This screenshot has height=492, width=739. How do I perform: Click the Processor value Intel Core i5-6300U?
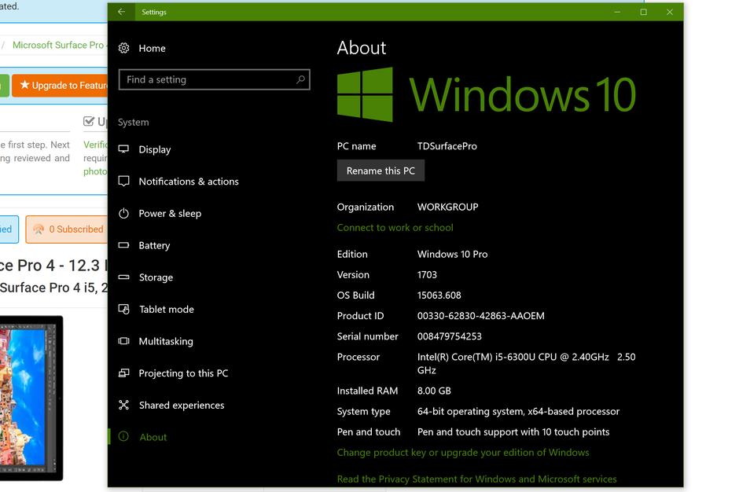click(x=527, y=363)
